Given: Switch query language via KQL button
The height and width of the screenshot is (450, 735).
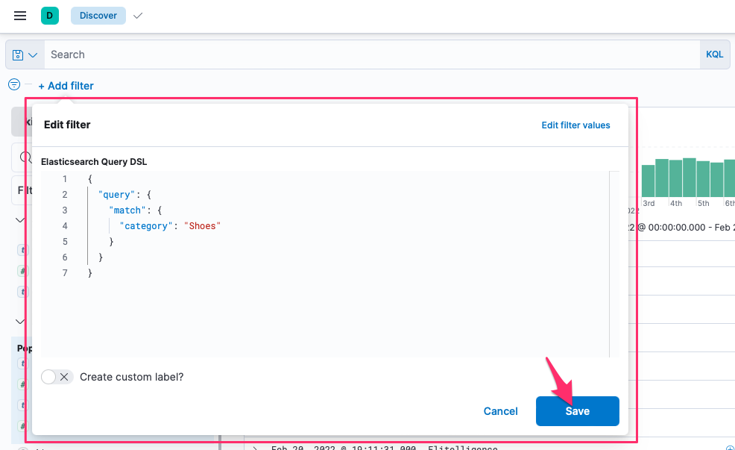Looking at the screenshot, I should 714,54.
